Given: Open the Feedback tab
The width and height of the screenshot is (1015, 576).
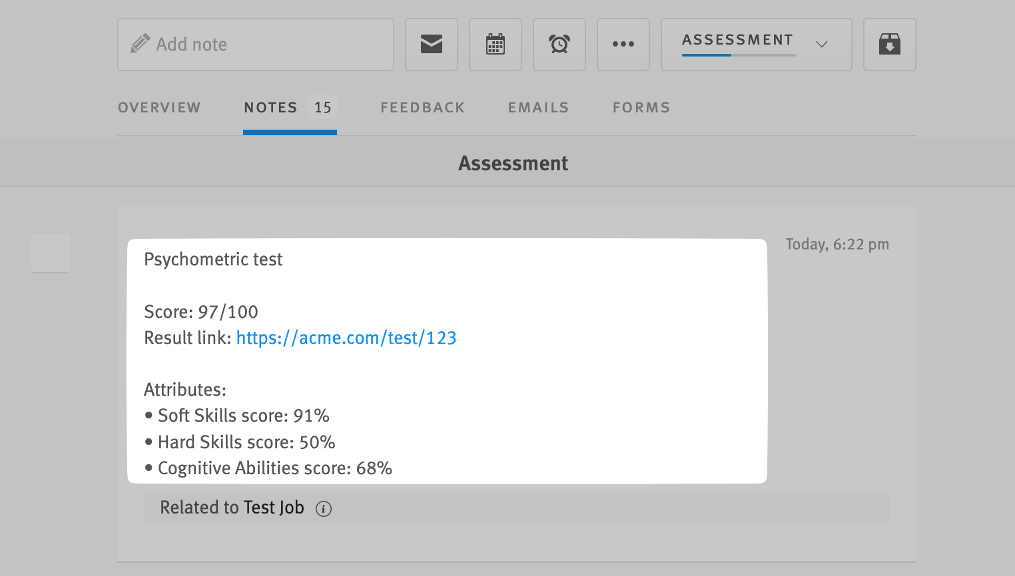Looking at the screenshot, I should [x=422, y=108].
